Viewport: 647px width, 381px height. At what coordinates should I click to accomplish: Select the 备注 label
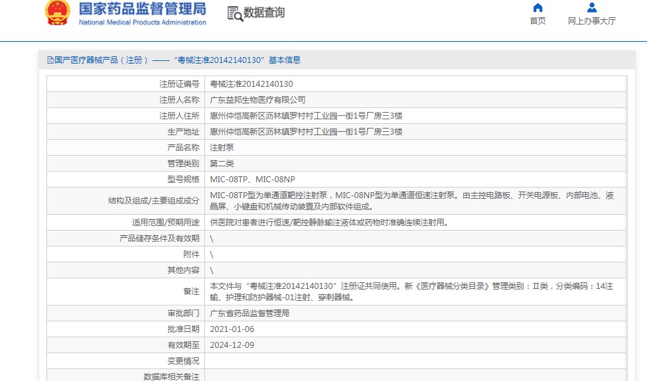(191, 292)
